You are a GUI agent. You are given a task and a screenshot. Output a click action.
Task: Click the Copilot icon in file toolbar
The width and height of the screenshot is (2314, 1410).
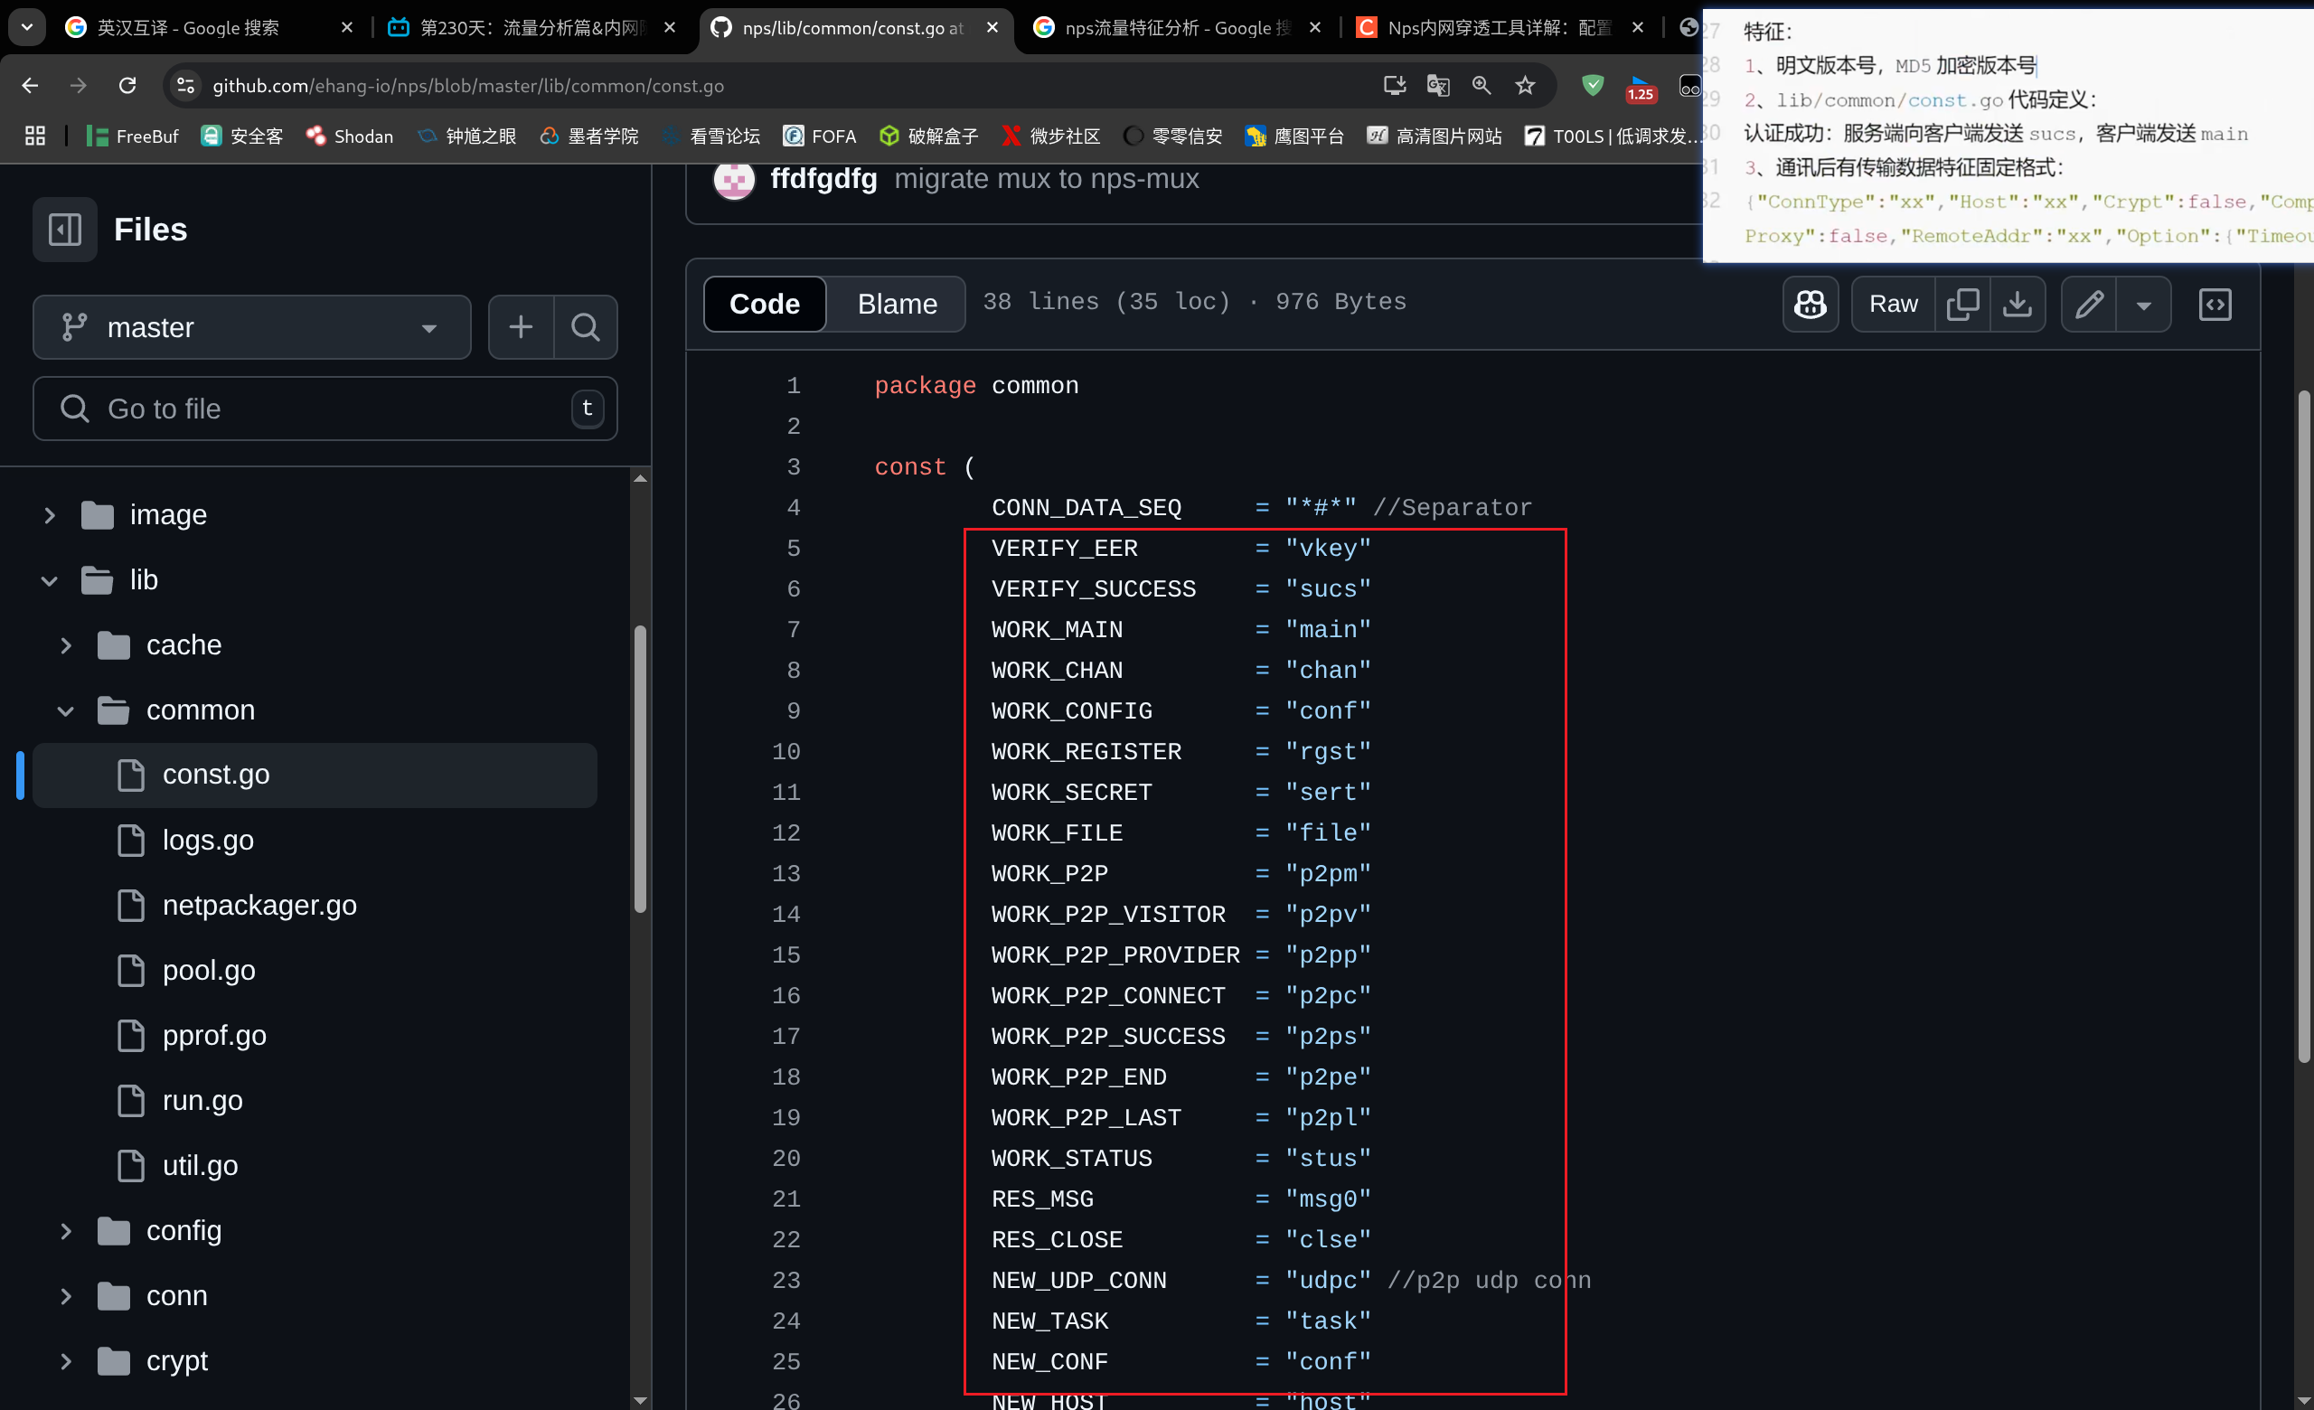(1809, 305)
